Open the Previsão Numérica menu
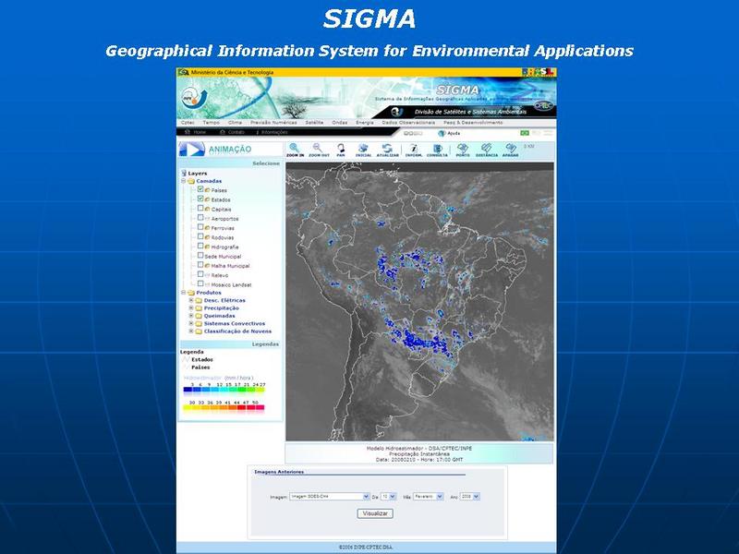This screenshot has height=554, width=739. pyautogui.click(x=273, y=123)
